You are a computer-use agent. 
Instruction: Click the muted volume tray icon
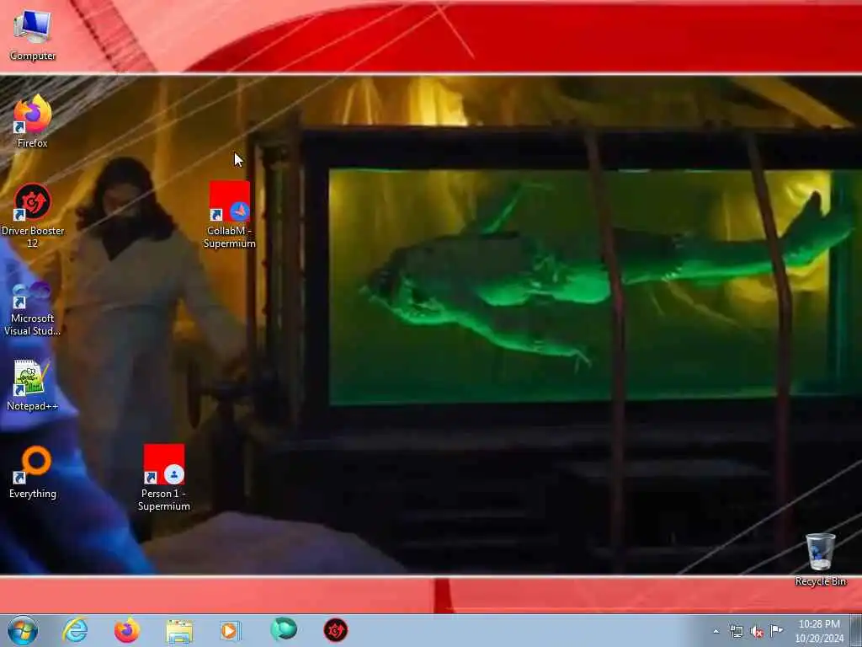(x=757, y=631)
